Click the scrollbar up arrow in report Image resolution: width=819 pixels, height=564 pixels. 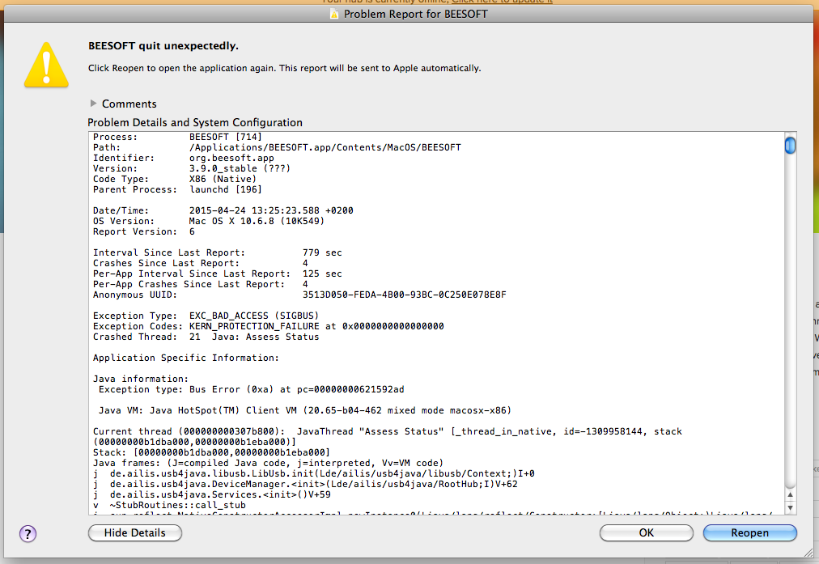point(790,494)
